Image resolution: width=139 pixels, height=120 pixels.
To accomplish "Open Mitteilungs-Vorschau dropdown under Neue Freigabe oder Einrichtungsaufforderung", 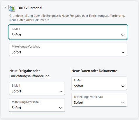I will point(37,105).
